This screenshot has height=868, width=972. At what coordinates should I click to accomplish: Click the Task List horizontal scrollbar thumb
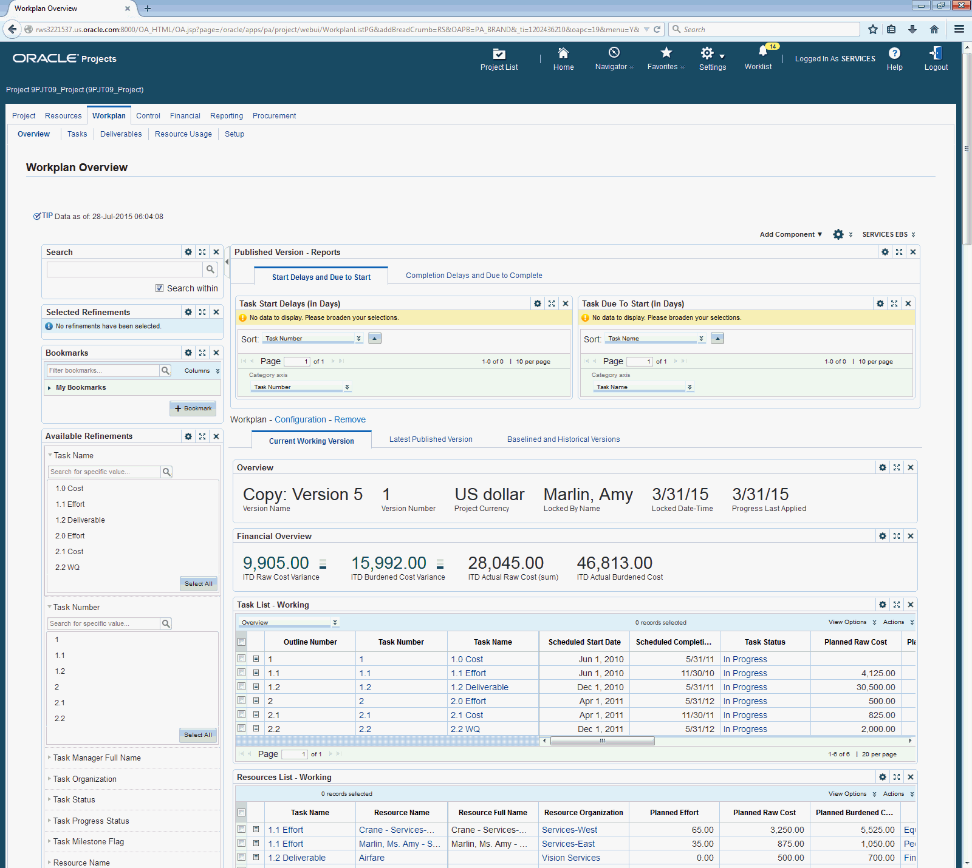[x=602, y=741]
